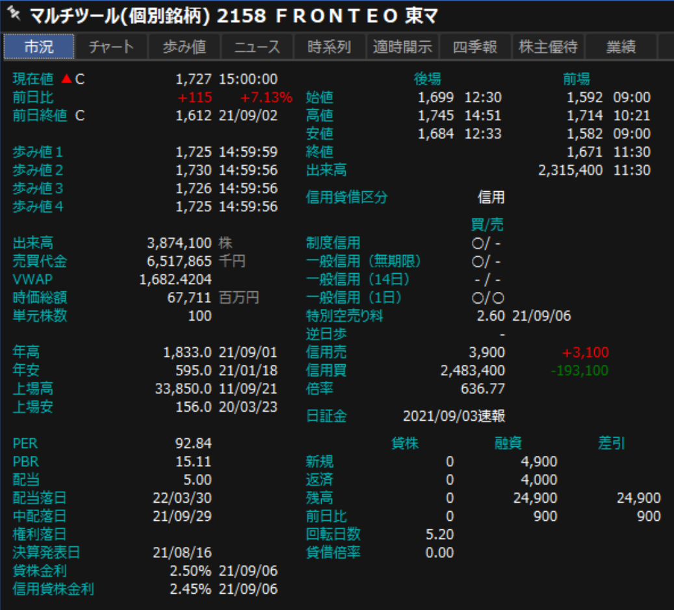The height and width of the screenshot is (610, 674).
Task: Click 信用売 value 3,900
Action: click(487, 352)
